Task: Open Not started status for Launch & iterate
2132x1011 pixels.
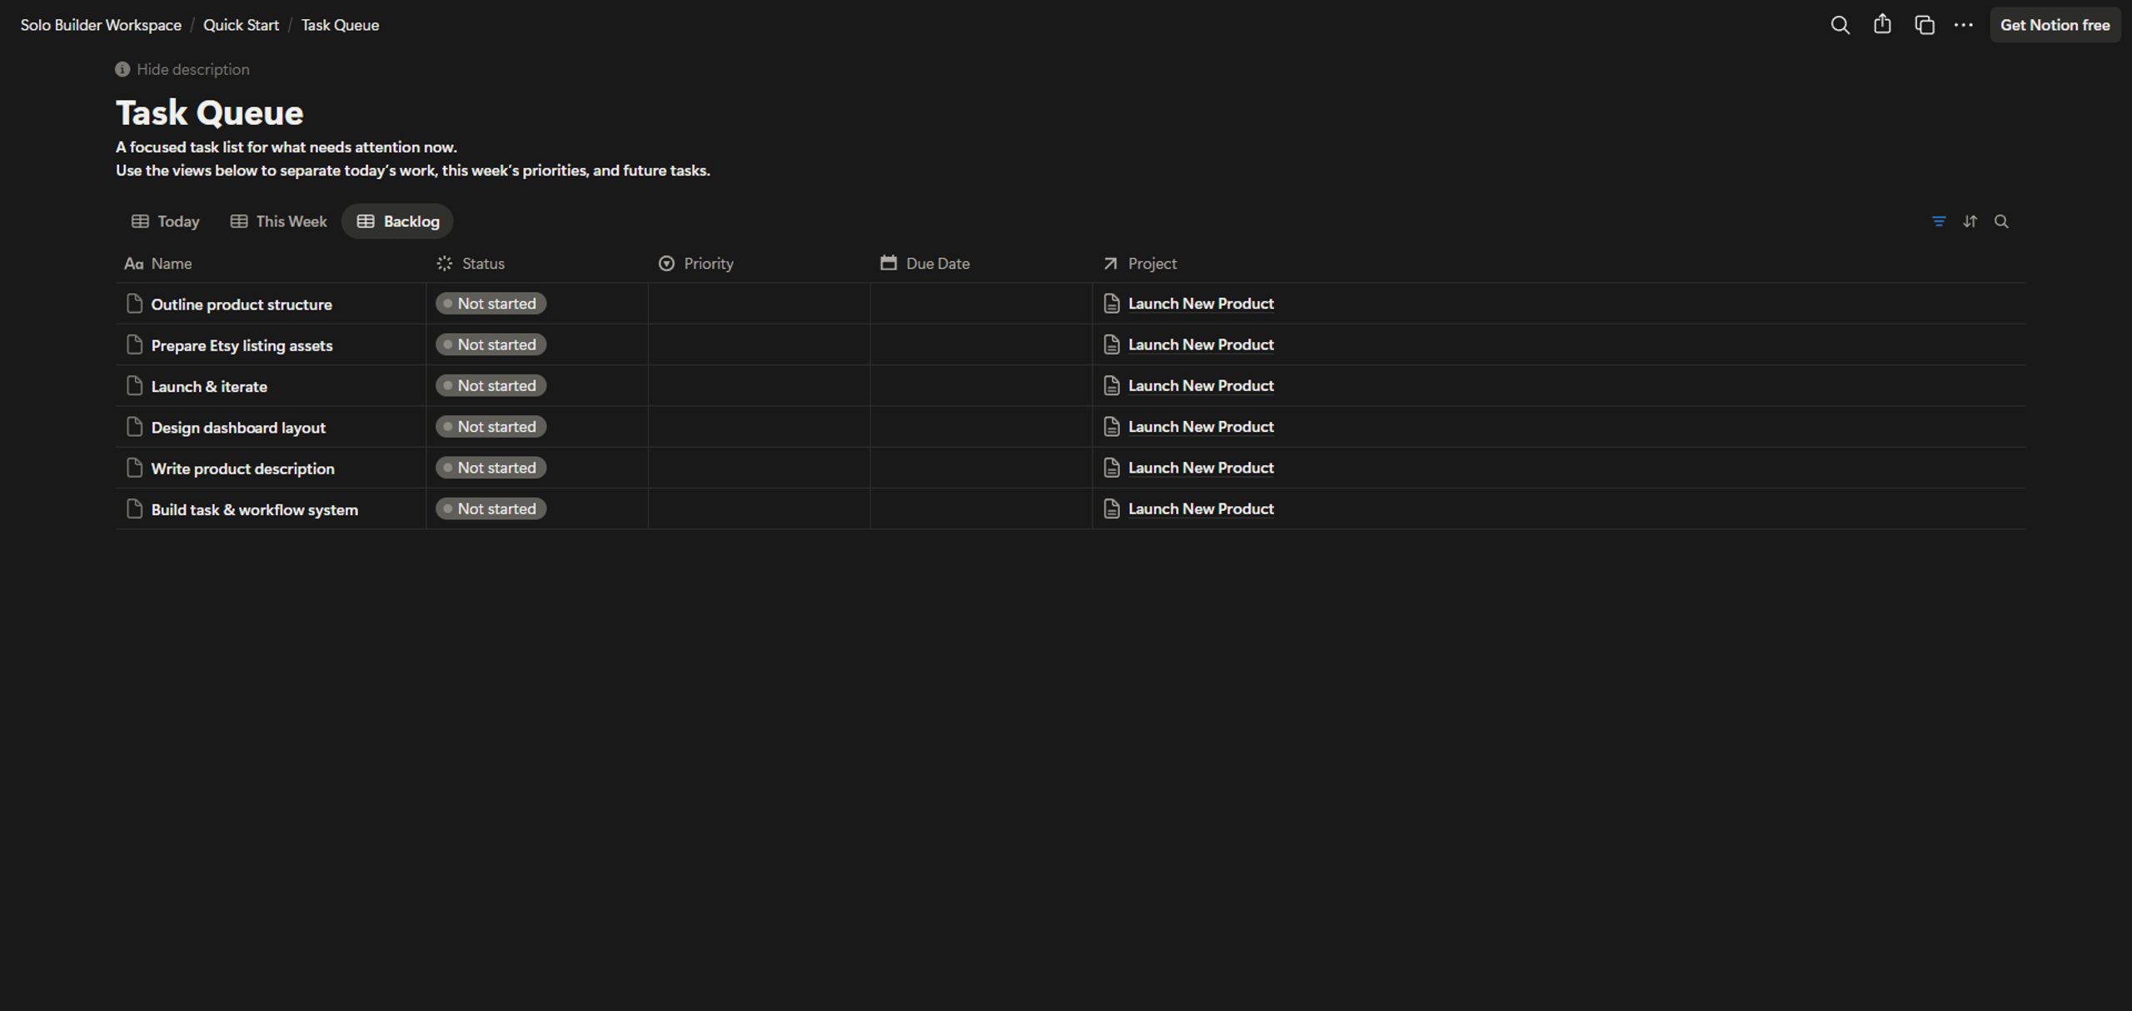Action: (491, 385)
